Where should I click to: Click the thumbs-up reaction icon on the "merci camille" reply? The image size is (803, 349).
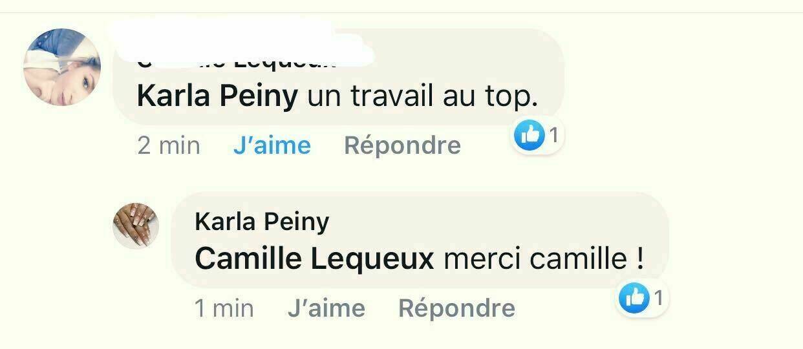pos(636,298)
